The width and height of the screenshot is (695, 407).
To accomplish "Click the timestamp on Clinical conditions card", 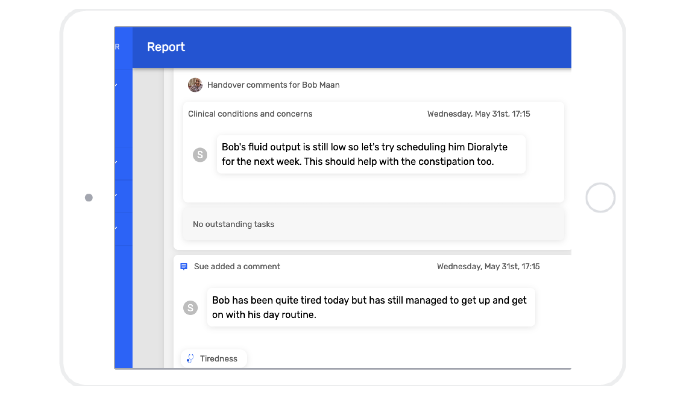I will pyautogui.click(x=479, y=114).
